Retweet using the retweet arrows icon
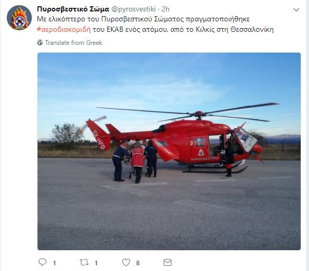 click(84, 262)
